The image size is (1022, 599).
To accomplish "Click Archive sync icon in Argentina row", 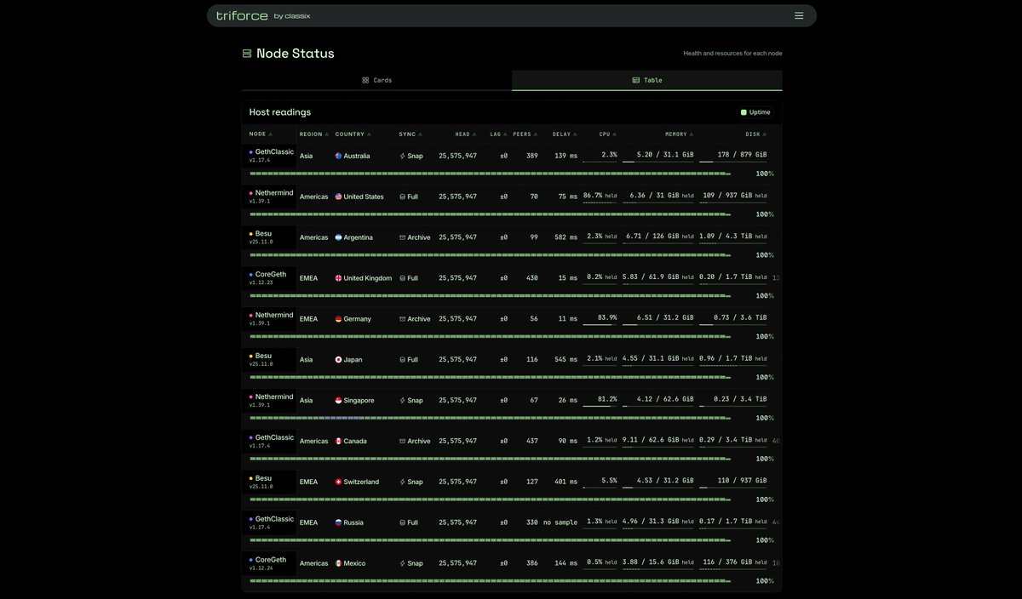I will click(x=402, y=237).
